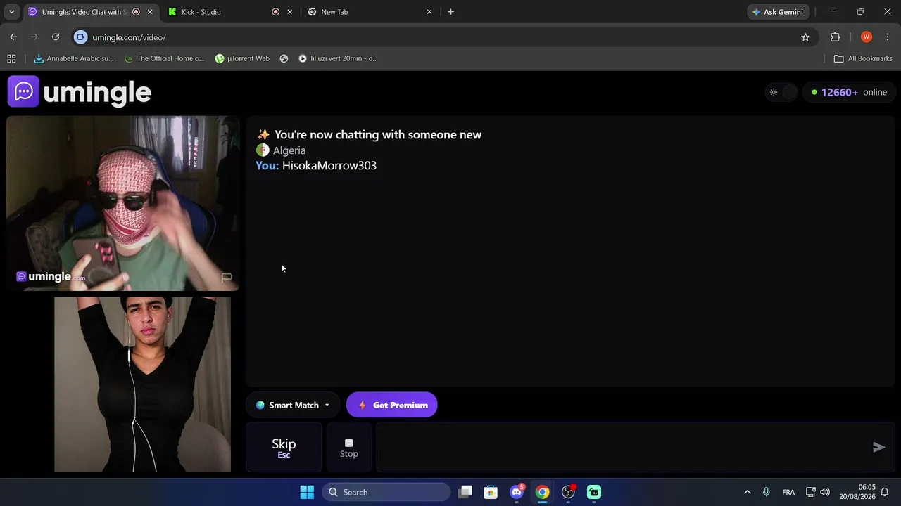
Task: Open the Chrome three-dot menu
Action: 888,37
